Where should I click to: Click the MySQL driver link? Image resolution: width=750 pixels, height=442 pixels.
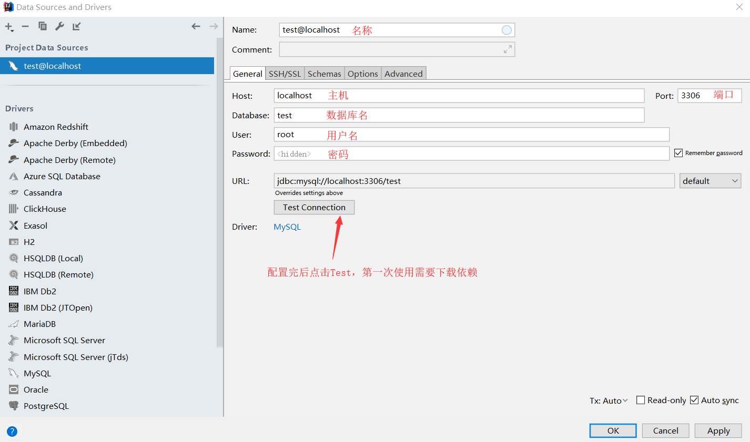287,227
